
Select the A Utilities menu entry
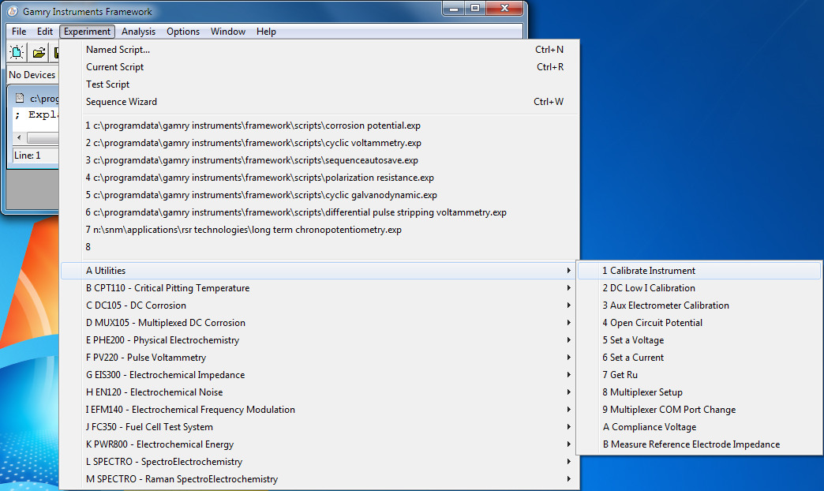pyautogui.click(x=320, y=271)
